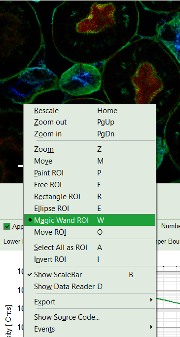The height and width of the screenshot is (337, 180).
Task: Select Zoom out menu entry
Action: 90,122
